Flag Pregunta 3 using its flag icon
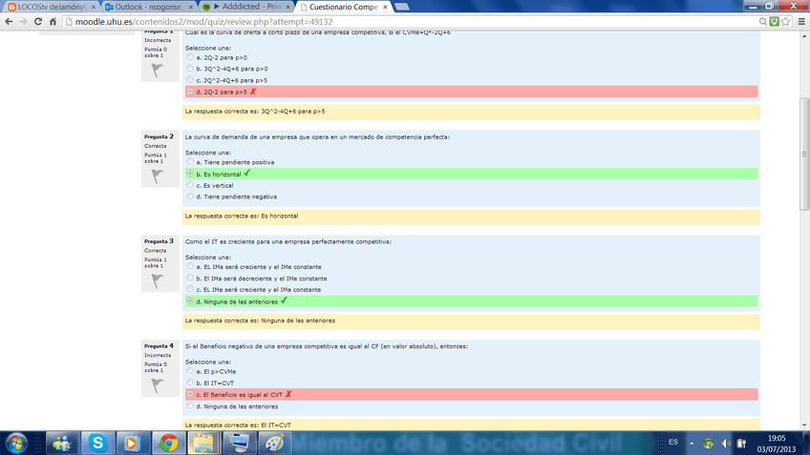This screenshot has width=810, height=455. pyautogui.click(x=158, y=281)
